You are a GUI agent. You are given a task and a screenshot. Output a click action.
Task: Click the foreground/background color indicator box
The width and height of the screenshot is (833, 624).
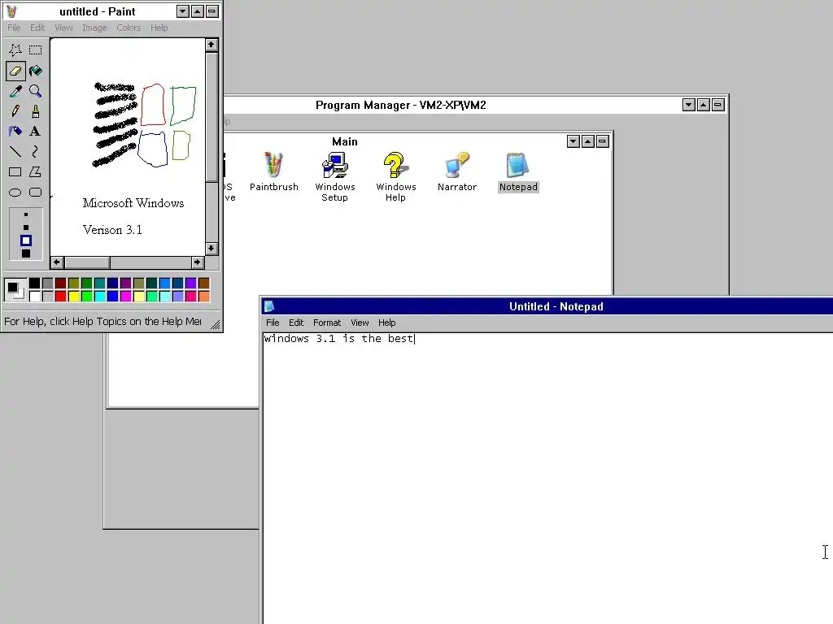[15, 290]
